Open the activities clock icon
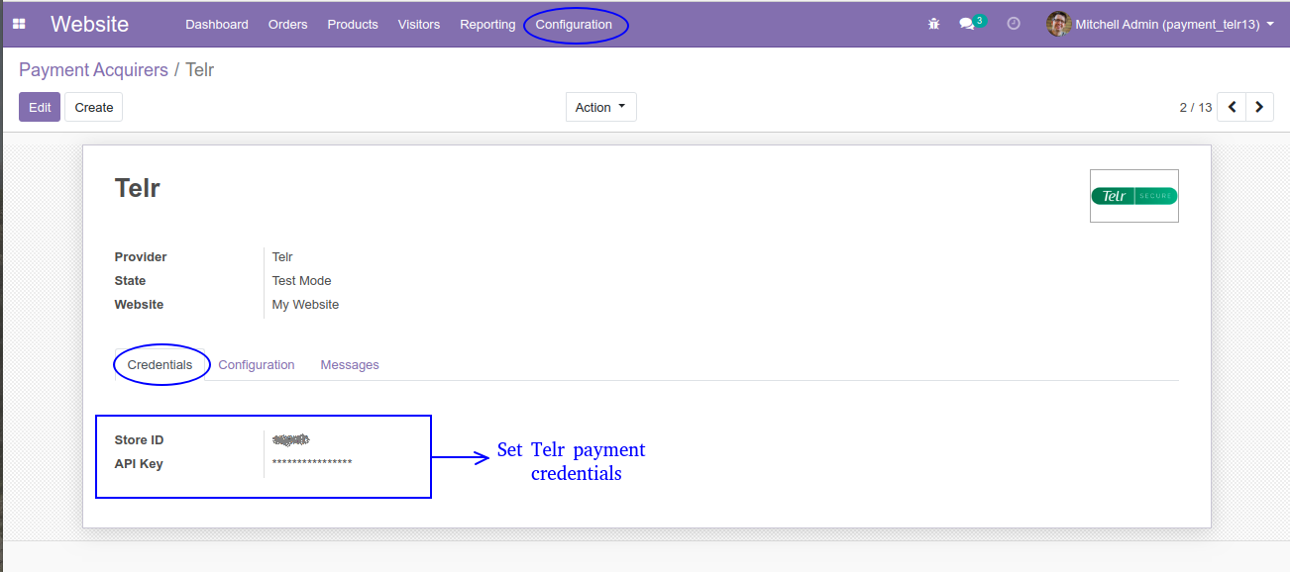 [1014, 24]
